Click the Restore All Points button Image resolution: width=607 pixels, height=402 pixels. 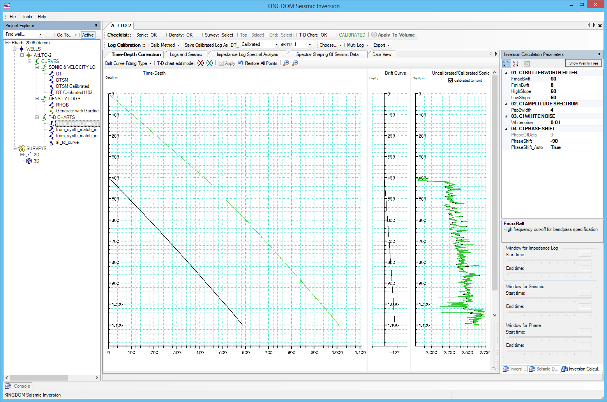click(x=258, y=63)
